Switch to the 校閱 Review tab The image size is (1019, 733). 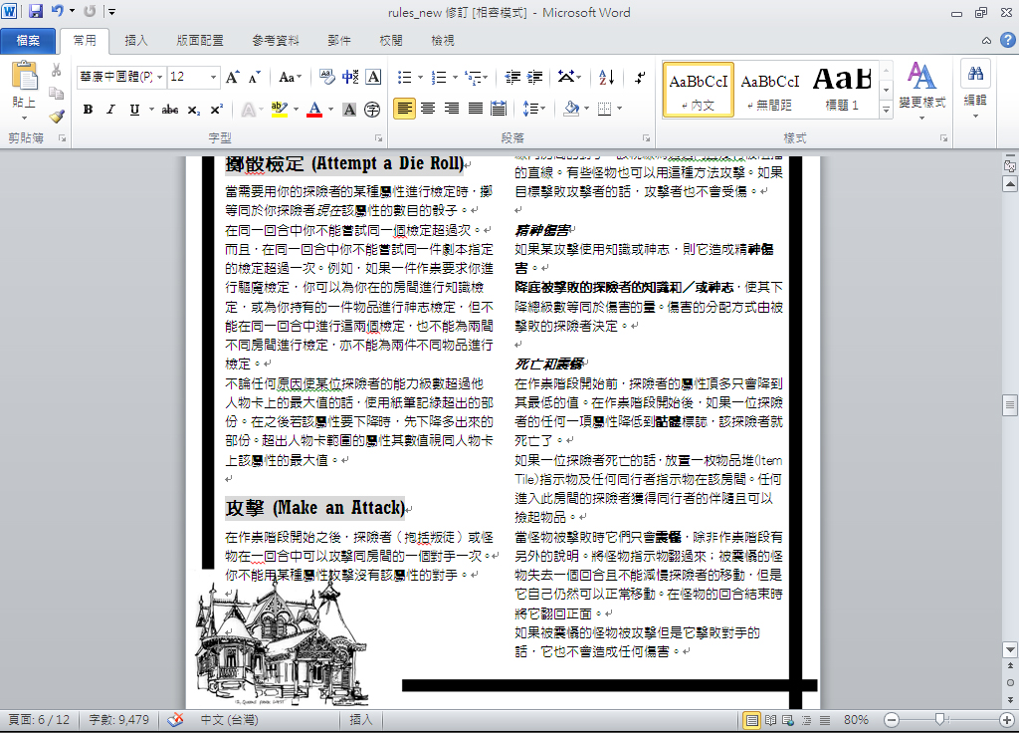click(x=390, y=40)
